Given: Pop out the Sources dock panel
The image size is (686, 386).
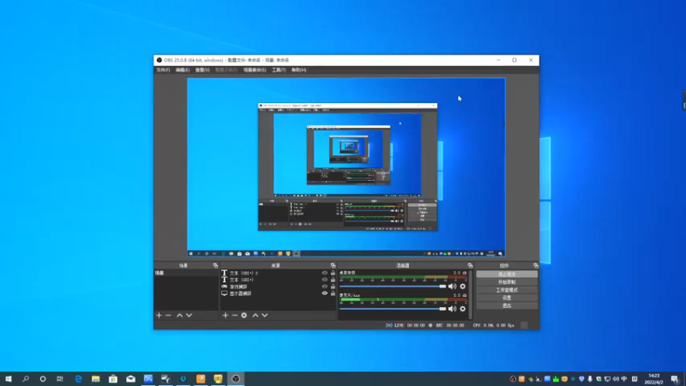Looking at the screenshot, I should tap(333, 265).
